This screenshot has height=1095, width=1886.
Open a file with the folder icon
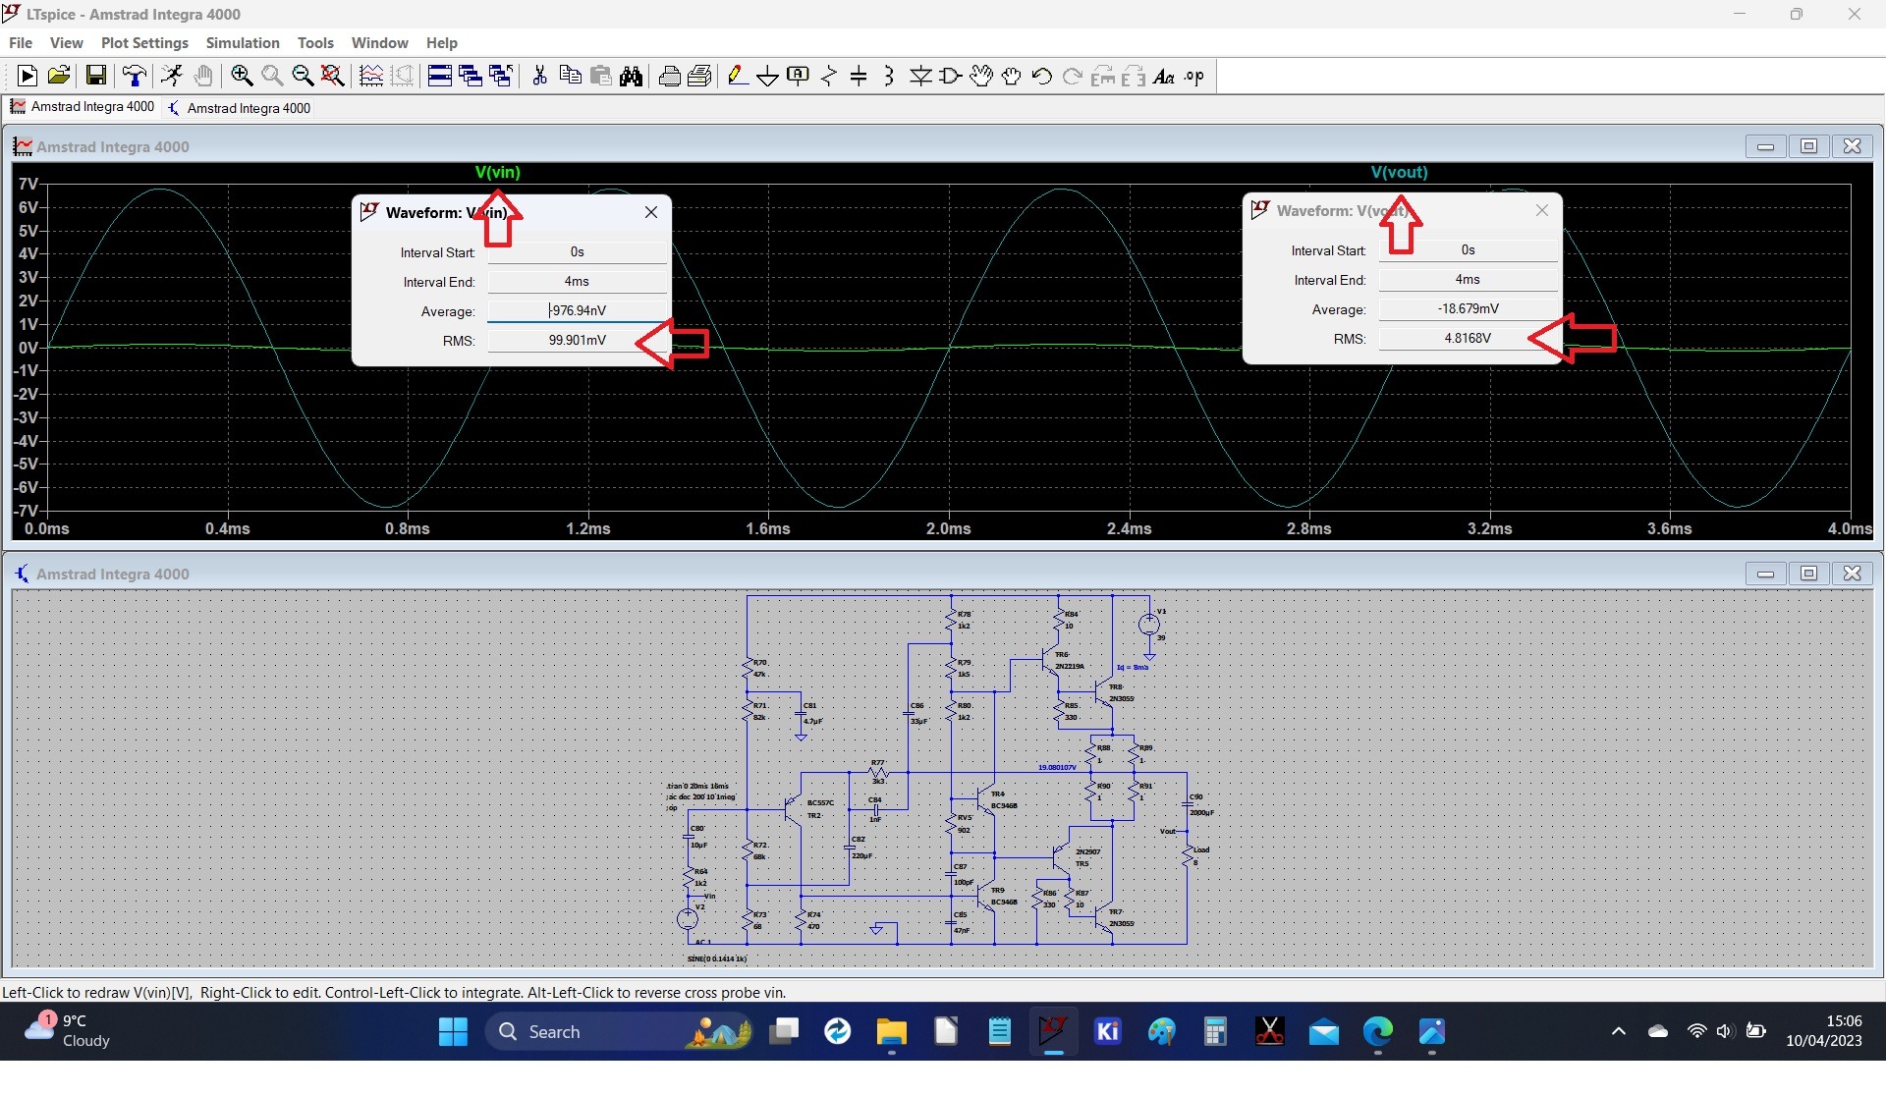point(59,76)
